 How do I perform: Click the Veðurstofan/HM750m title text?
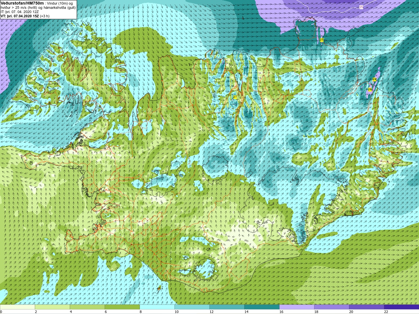coord(22,3)
